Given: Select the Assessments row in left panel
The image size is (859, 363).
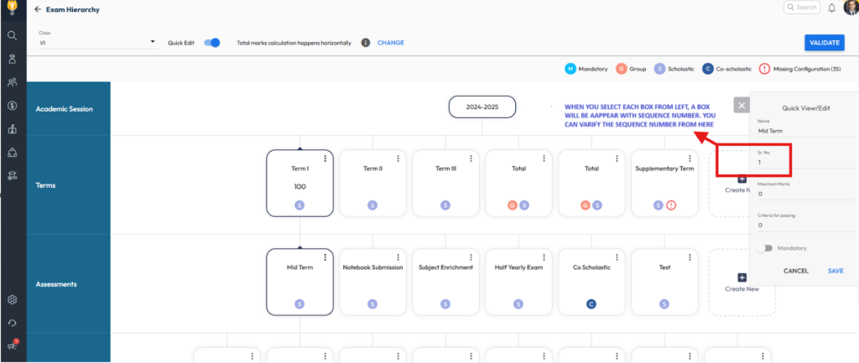Looking at the screenshot, I should coord(69,283).
